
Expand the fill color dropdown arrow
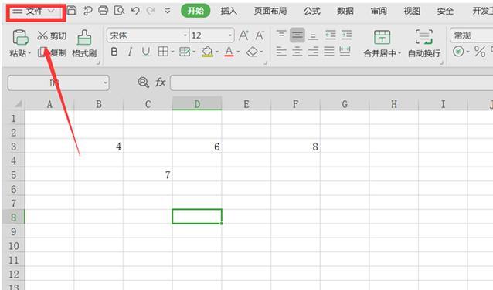[217, 52]
